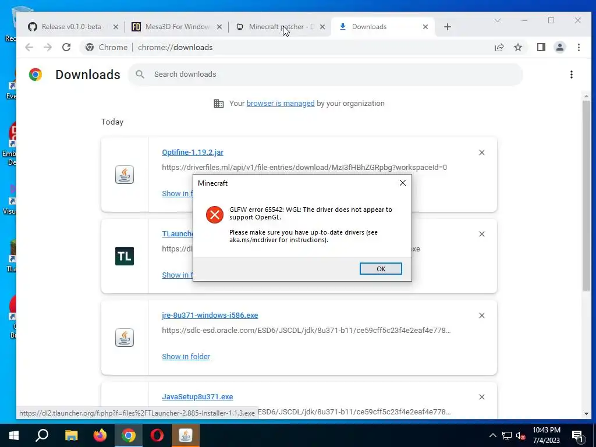Close the Minecraft patcher tab
The width and height of the screenshot is (596, 447).
pos(322,27)
